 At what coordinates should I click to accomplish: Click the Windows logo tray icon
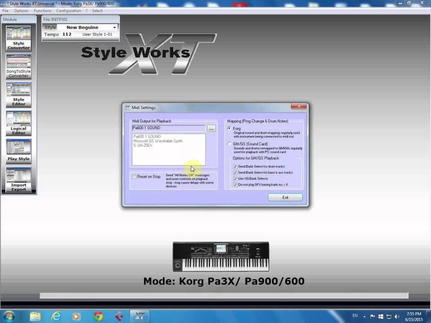[381, 316]
